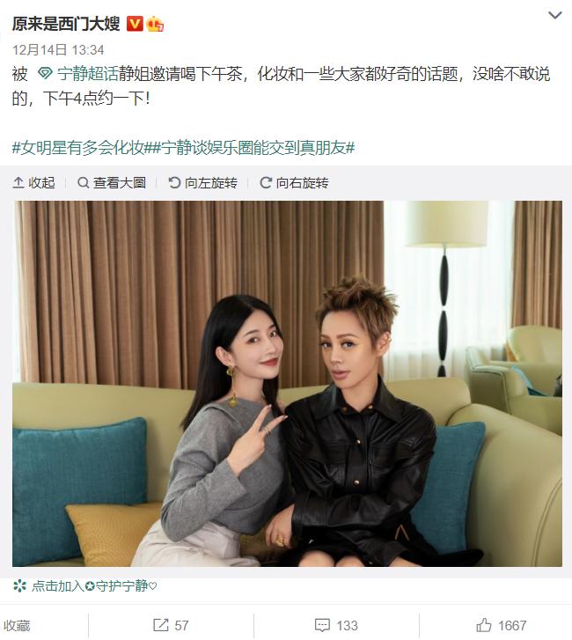Click the magnifier icon beside 查看大图
This screenshot has height=640, width=572.
tap(84, 182)
